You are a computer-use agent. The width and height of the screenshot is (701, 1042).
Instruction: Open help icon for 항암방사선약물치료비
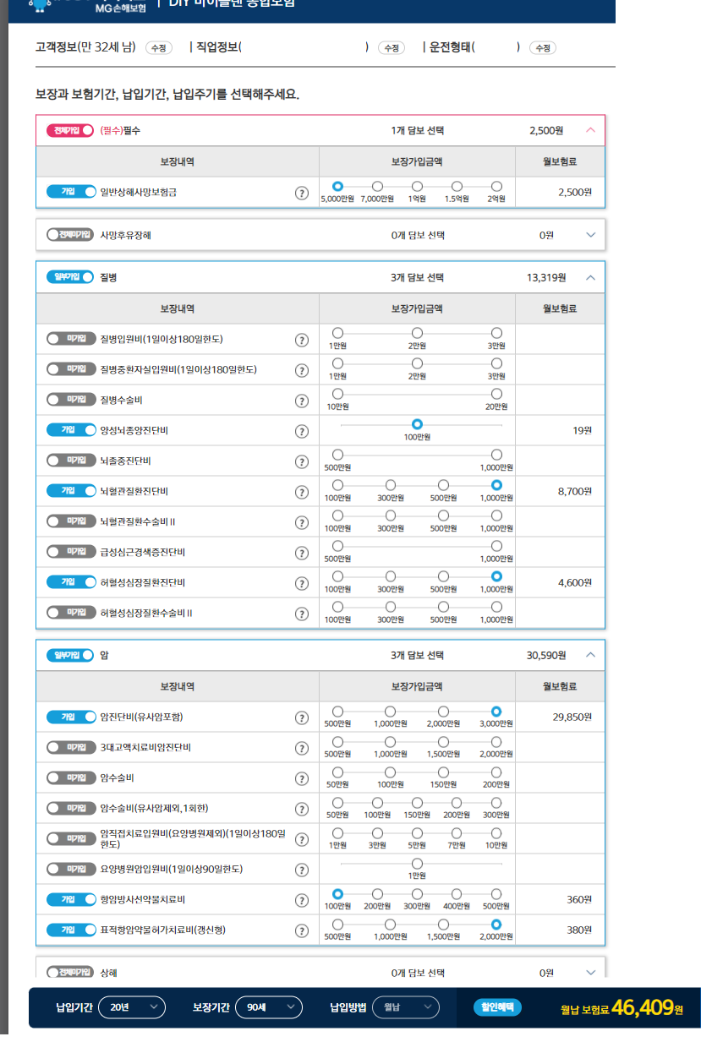pos(301,900)
